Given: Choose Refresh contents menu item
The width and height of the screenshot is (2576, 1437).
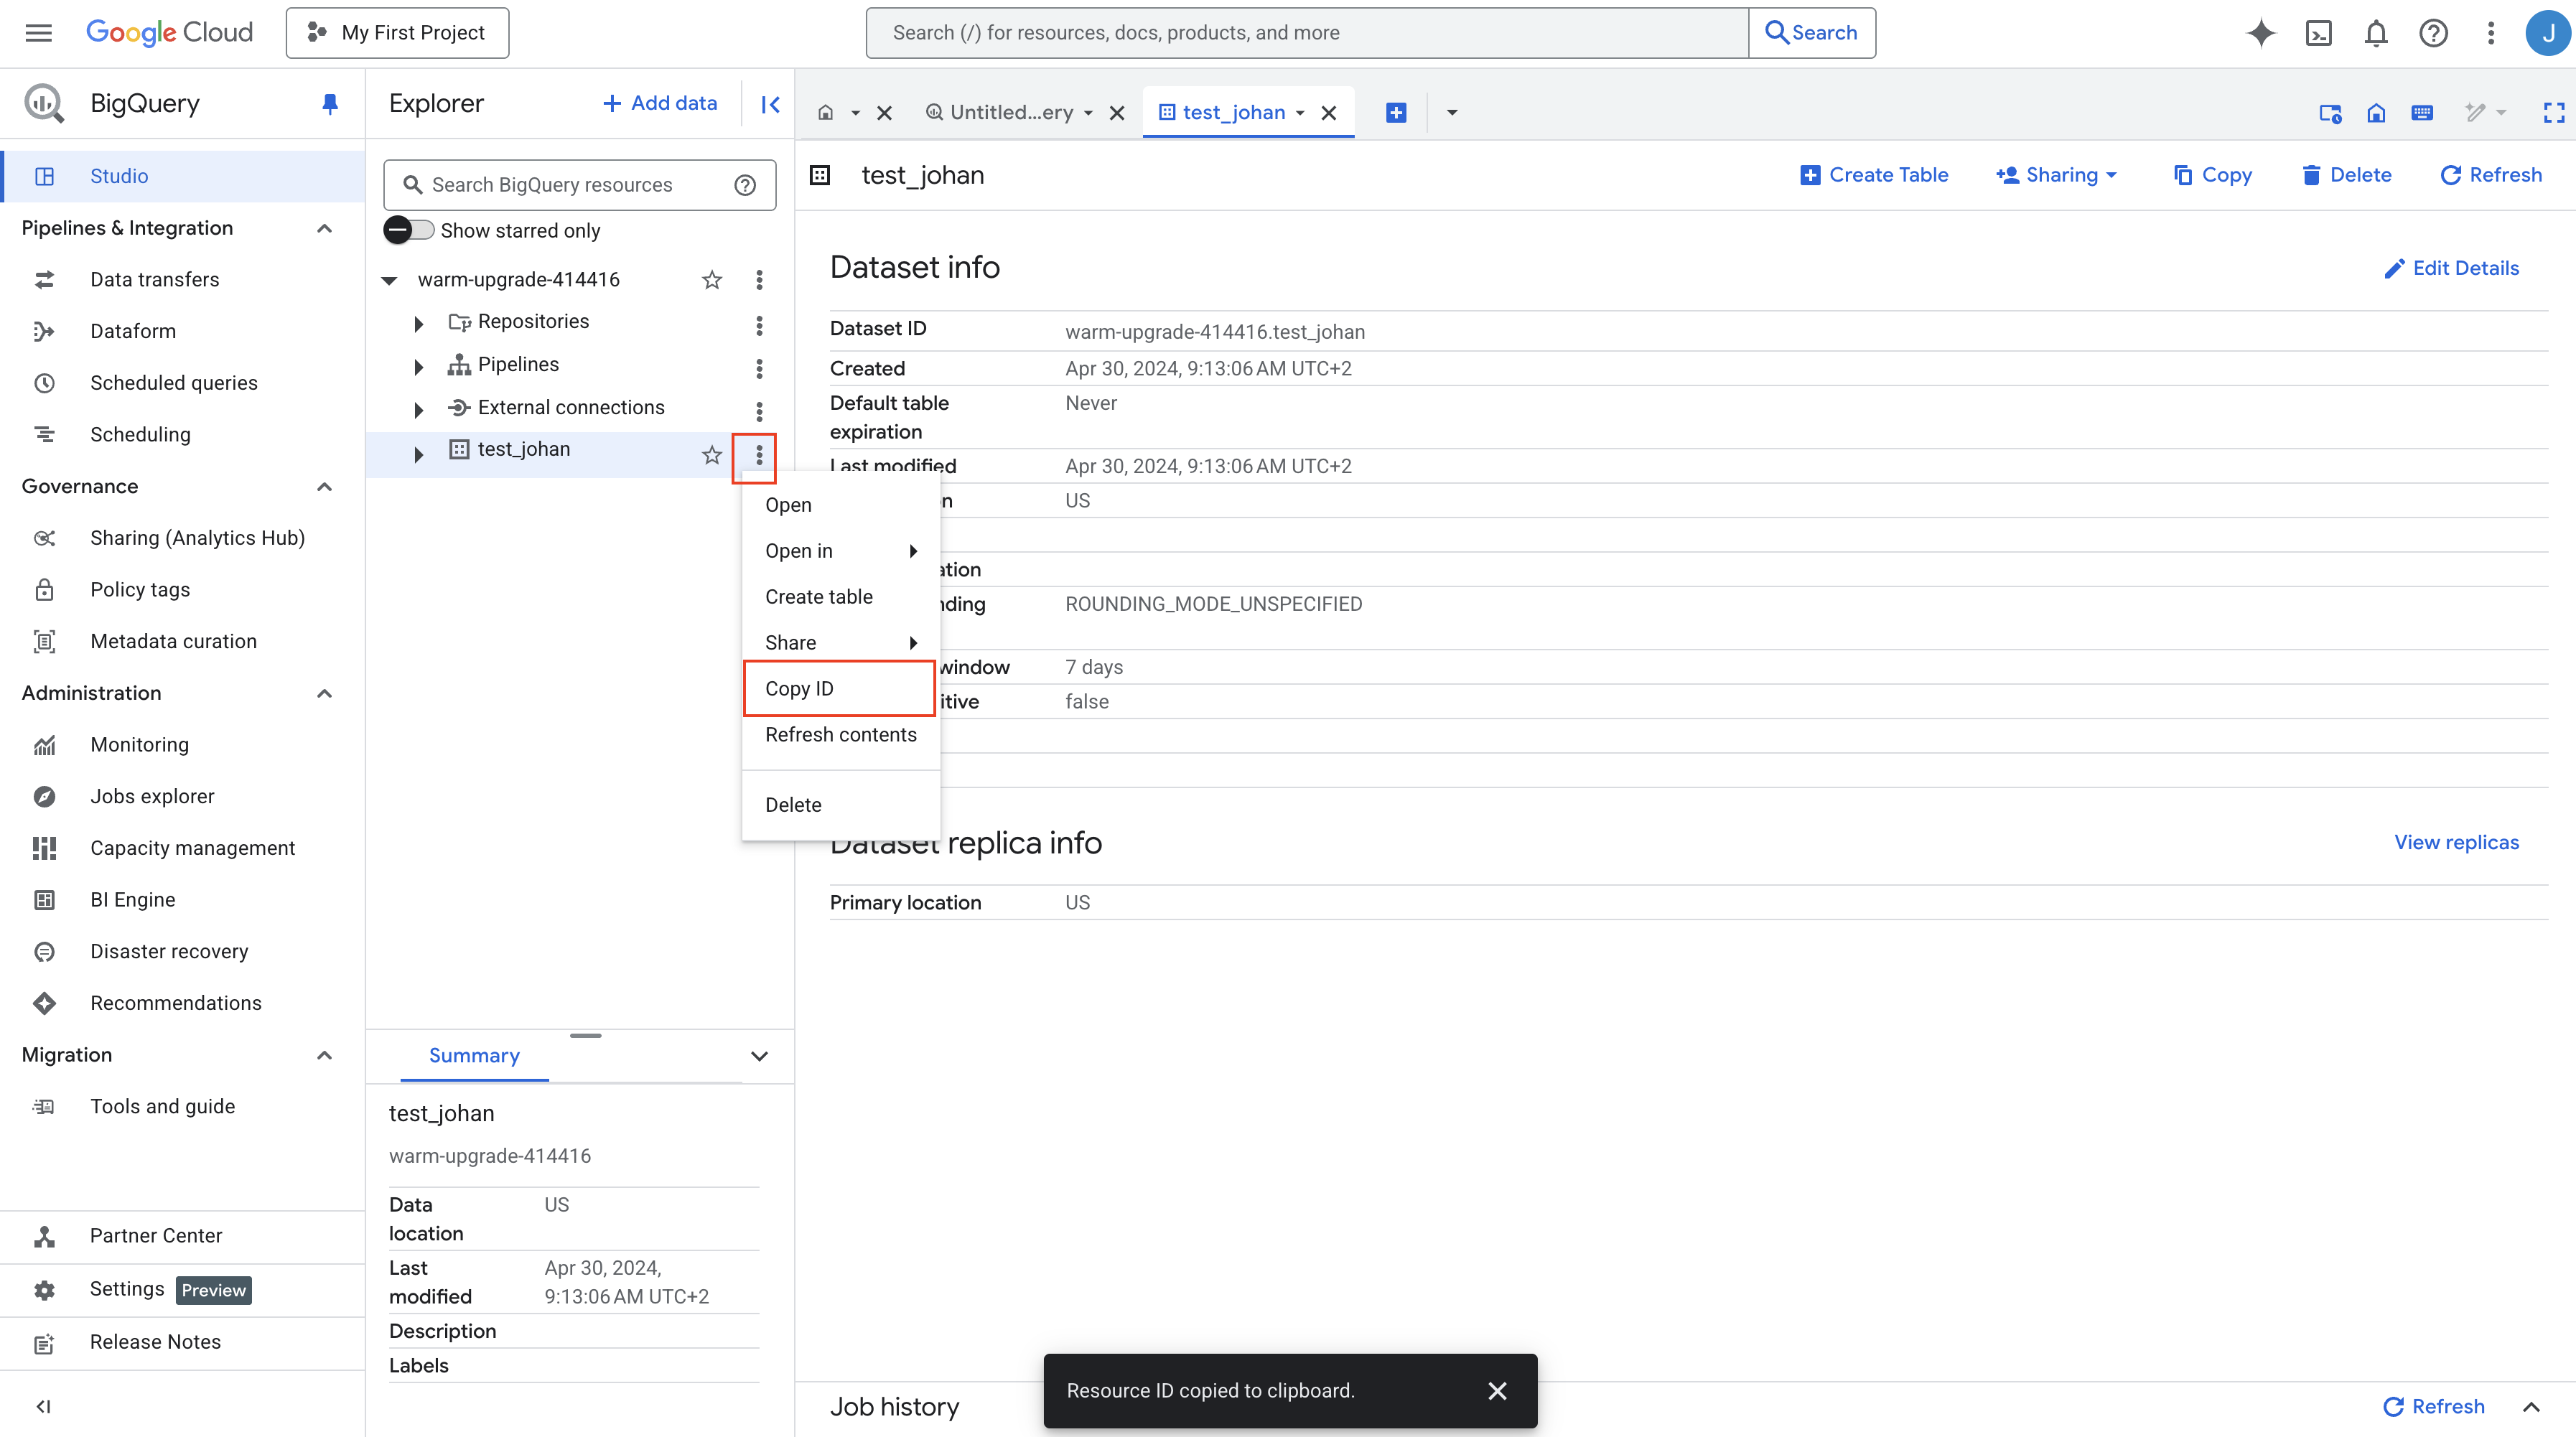Looking at the screenshot, I should [x=841, y=735].
